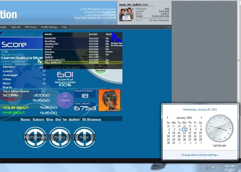Open Profile Settings in navigation bar
This screenshot has height=172, width=241.
(49, 27)
